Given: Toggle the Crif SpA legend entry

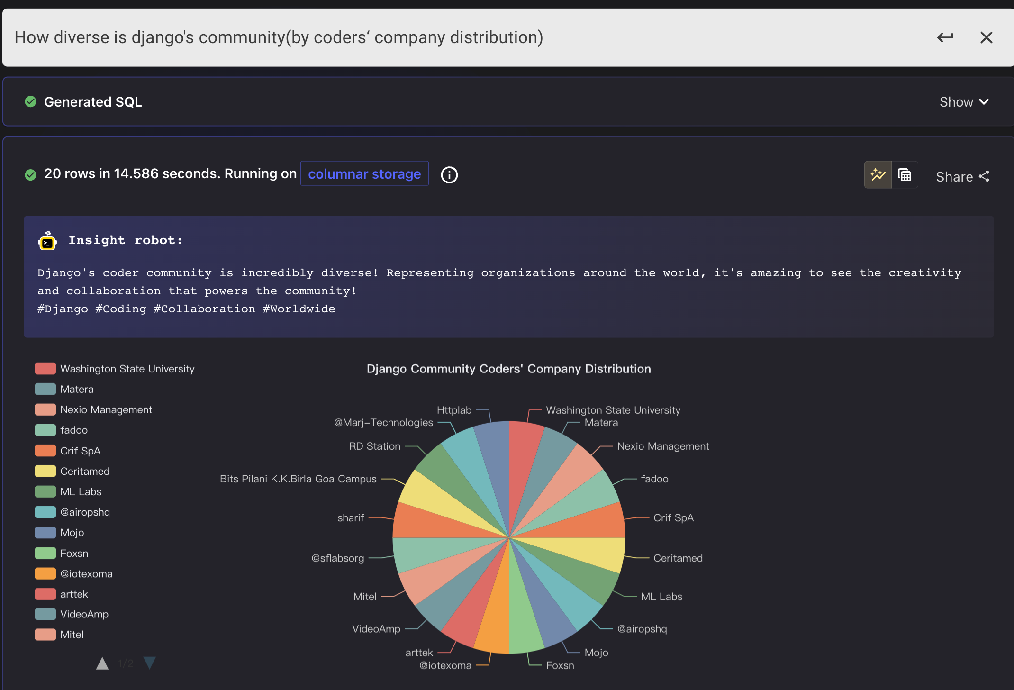Looking at the screenshot, I should [x=68, y=451].
